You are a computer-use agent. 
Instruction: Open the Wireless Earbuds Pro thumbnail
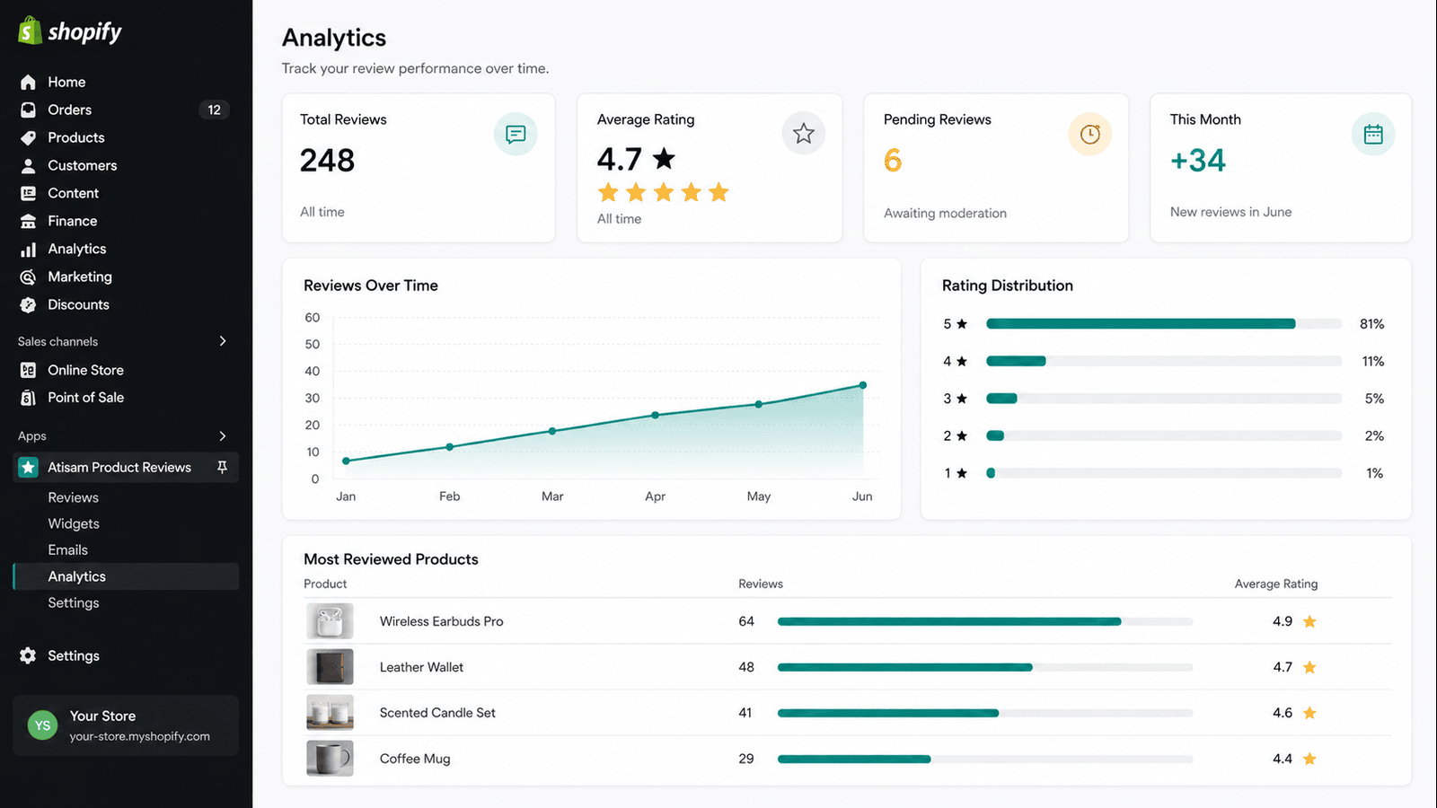(330, 621)
